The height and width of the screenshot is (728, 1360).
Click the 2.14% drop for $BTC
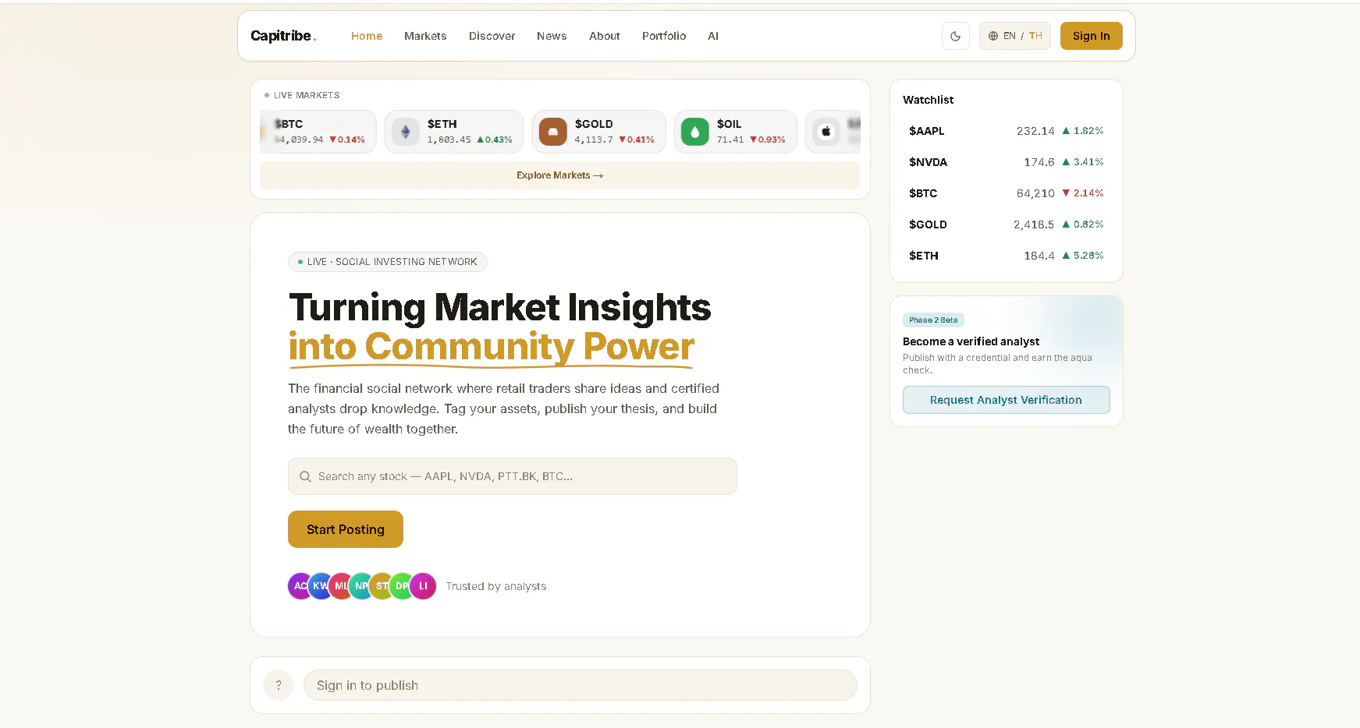pyautogui.click(x=1083, y=193)
